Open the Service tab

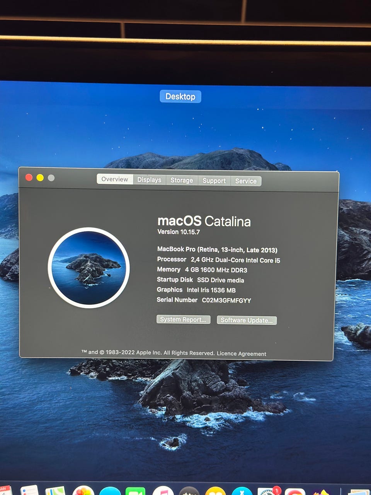tap(246, 181)
